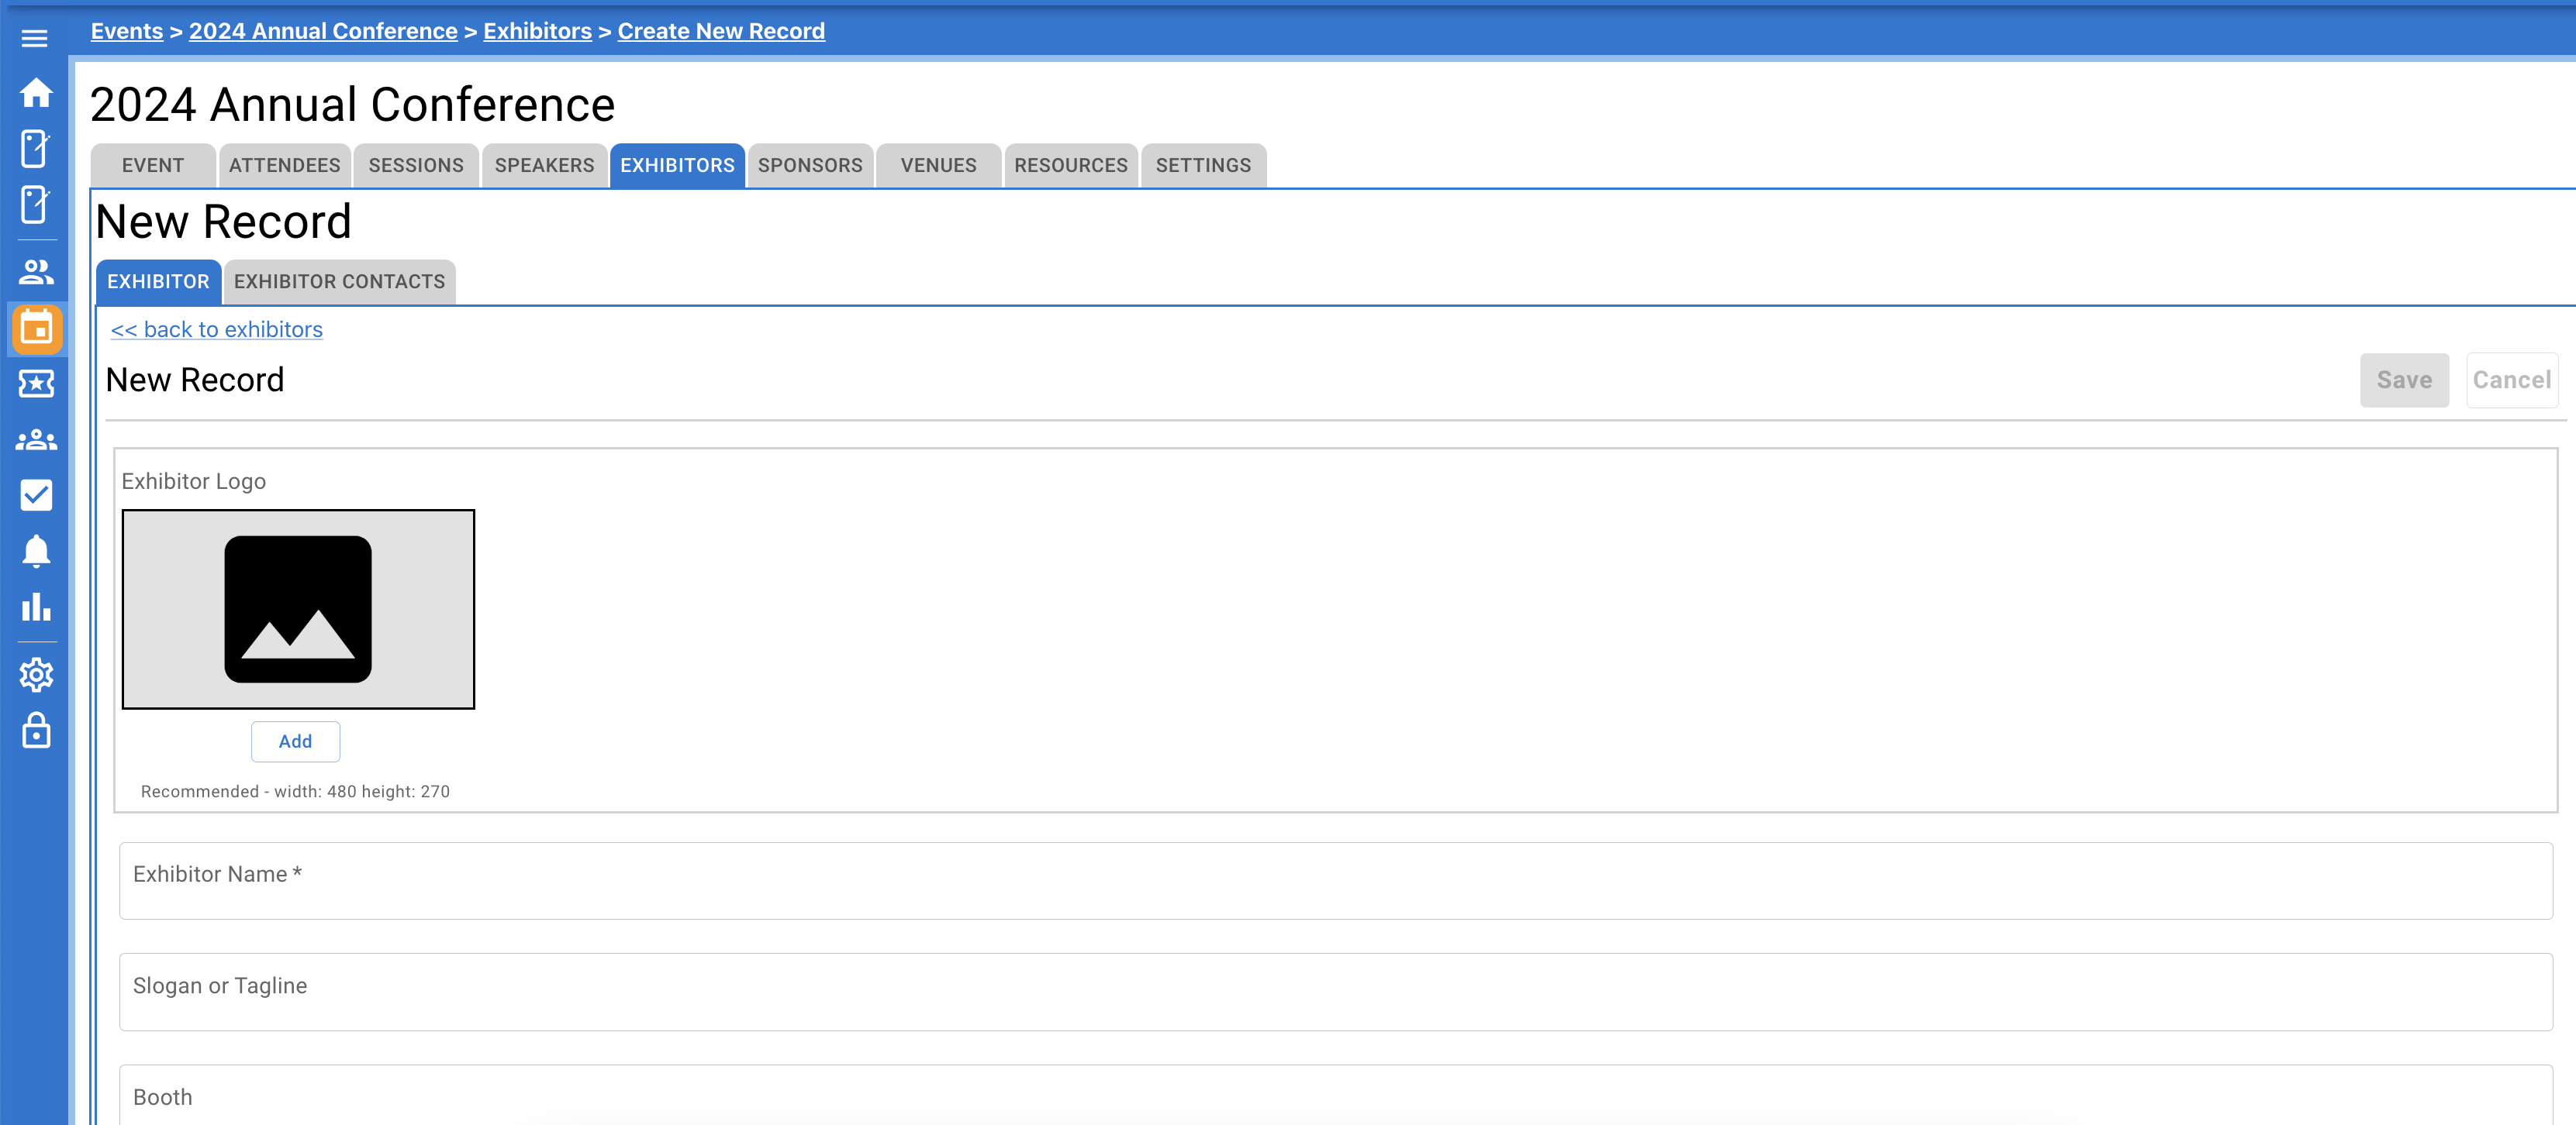The width and height of the screenshot is (2576, 1125).
Task: Open the 2024 Annual Conference breadcrumb link
Action: [x=322, y=30]
